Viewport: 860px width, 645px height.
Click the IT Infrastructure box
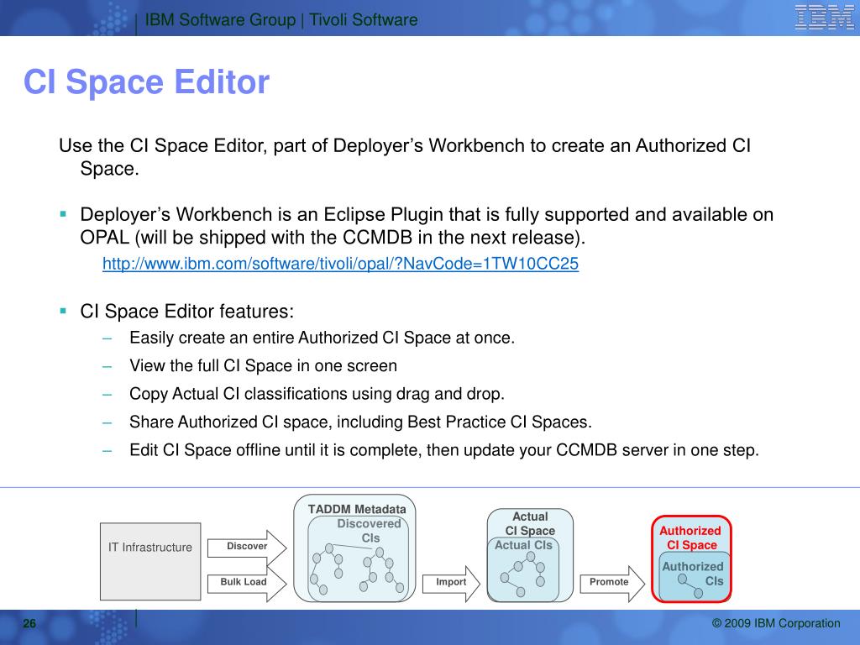coord(150,561)
